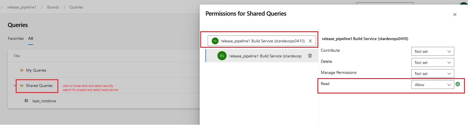Click the identity search input field
Image resolution: width=468 pixels, height=129 pixels.
(262, 41)
